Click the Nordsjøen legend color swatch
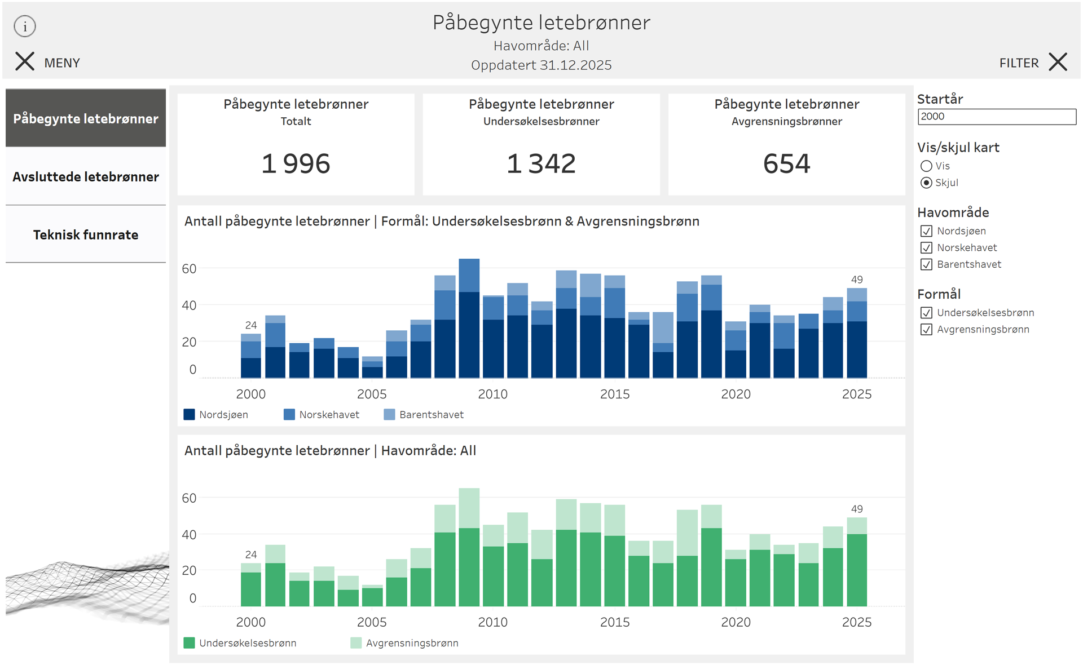 (190, 415)
